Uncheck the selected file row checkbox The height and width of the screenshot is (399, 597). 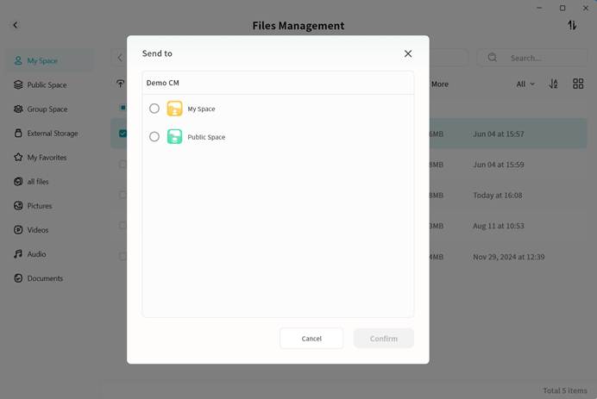[123, 134]
